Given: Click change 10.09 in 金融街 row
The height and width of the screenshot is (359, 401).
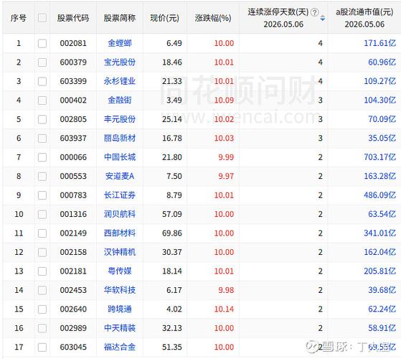Looking at the screenshot, I should click(x=224, y=101).
